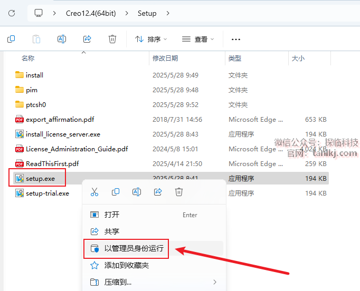Click the Paste icon in the toolbar
This screenshot has width=360, height=291.
tap(36, 39)
